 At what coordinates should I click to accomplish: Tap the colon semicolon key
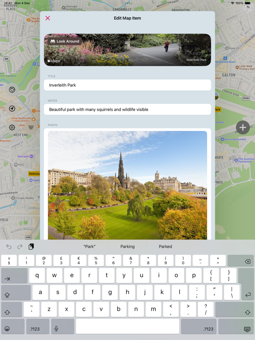tap(197, 293)
